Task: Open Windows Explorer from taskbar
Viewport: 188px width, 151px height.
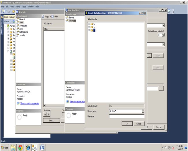Action: point(13,148)
